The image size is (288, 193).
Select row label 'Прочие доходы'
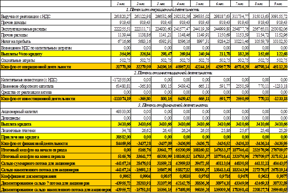13,23
